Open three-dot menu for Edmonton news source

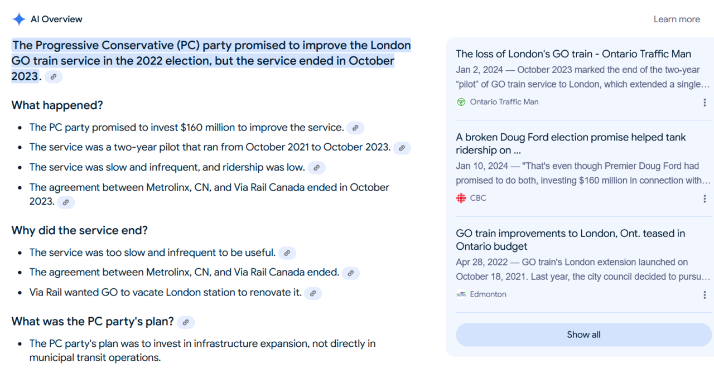point(705,295)
